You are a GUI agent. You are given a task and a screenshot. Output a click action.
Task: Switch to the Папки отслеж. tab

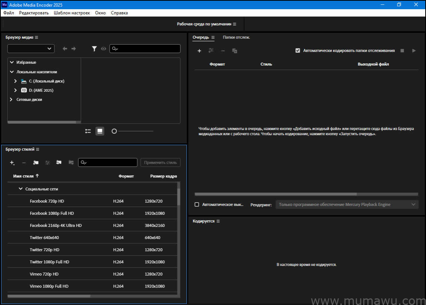pyautogui.click(x=236, y=37)
